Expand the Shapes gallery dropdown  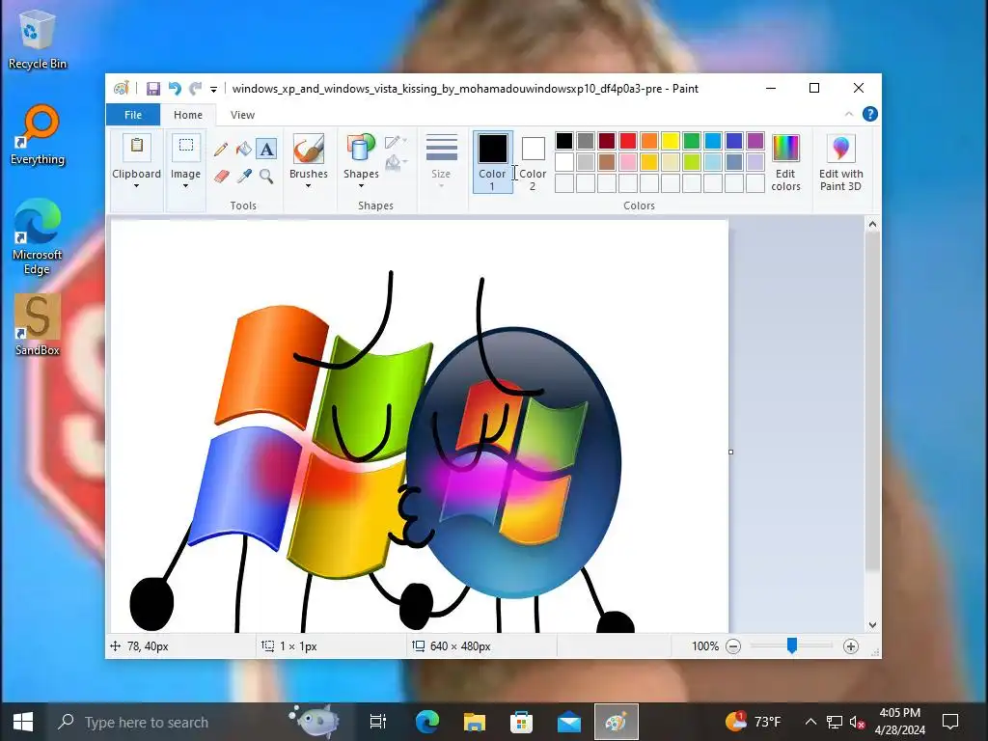pyautogui.click(x=361, y=186)
